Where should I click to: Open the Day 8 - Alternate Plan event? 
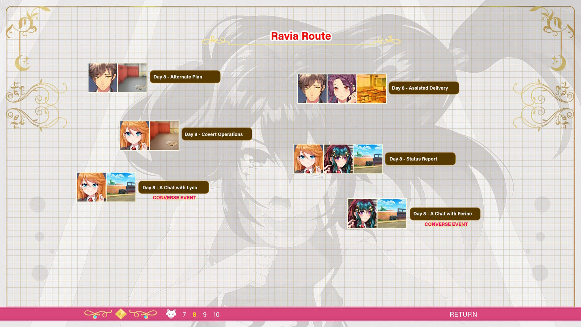pyautogui.click(x=185, y=77)
